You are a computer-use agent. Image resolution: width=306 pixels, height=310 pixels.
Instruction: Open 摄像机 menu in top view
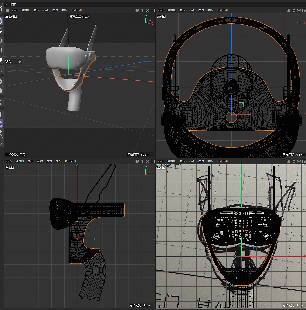(x=172, y=10)
